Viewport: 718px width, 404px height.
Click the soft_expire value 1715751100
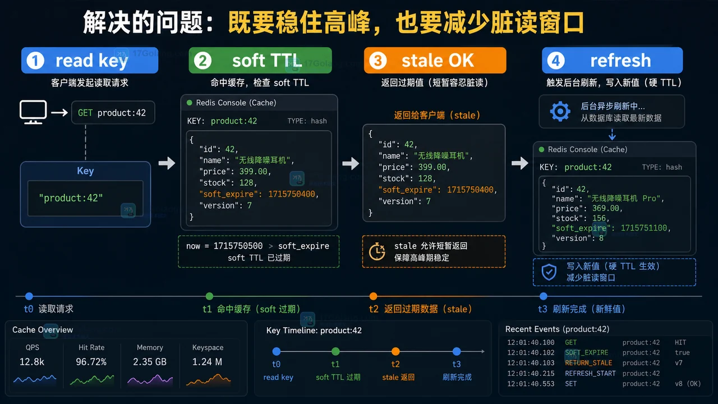[x=645, y=228]
